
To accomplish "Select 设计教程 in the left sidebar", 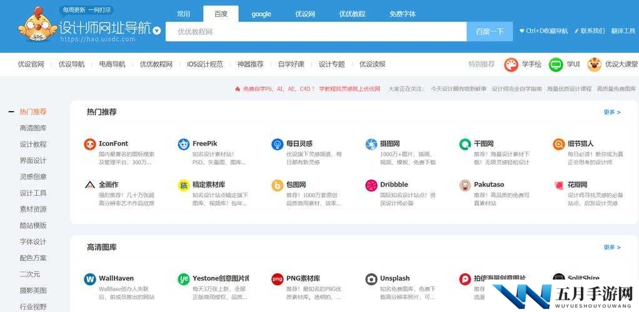I will click(x=33, y=144).
